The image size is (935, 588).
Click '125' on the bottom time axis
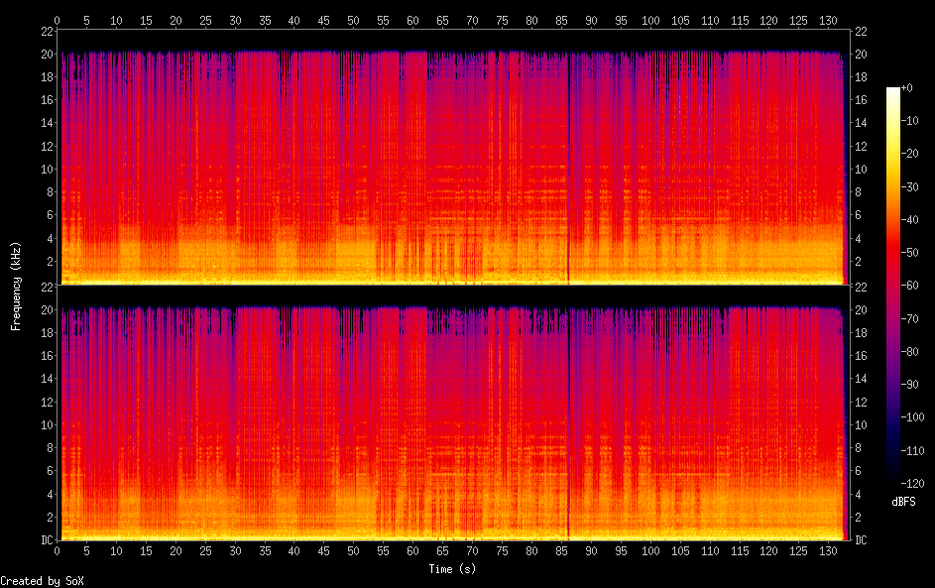pos(798,551)
